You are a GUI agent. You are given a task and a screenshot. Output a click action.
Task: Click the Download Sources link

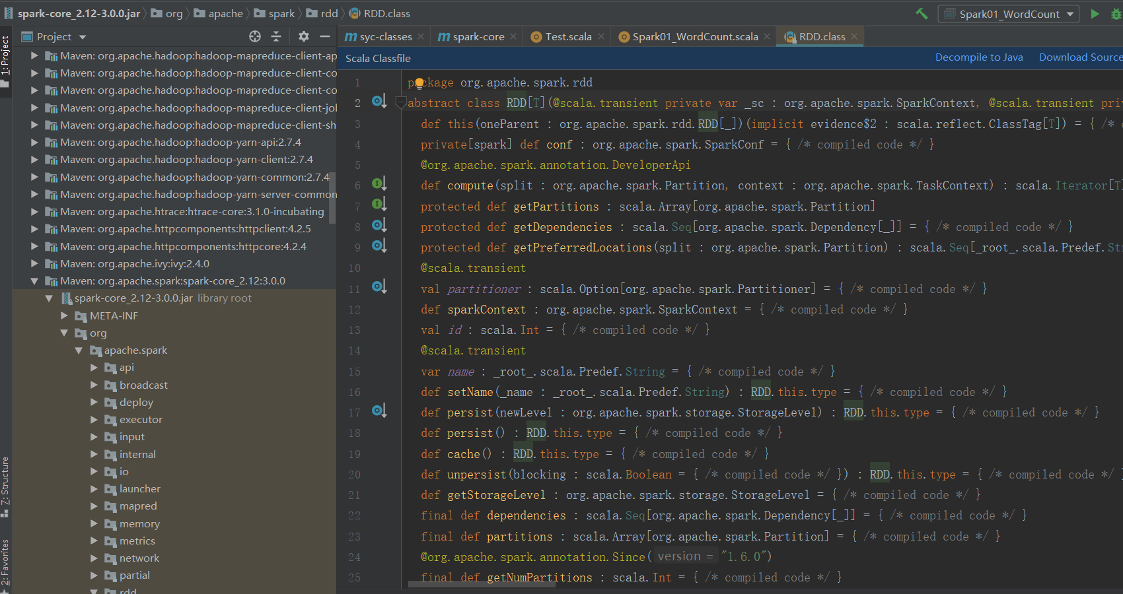[x=1080, y=57]
